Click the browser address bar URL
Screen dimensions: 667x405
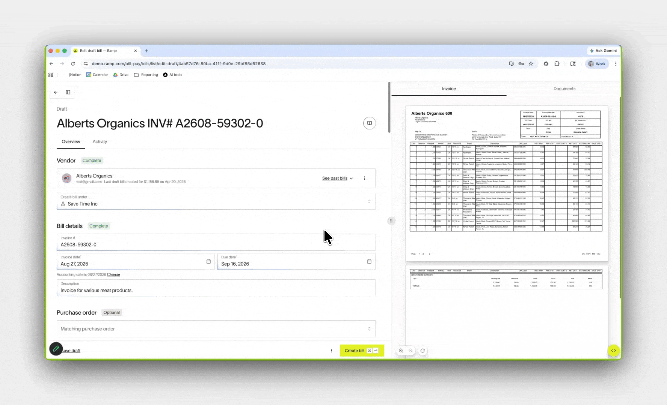(x=179, y=64)
